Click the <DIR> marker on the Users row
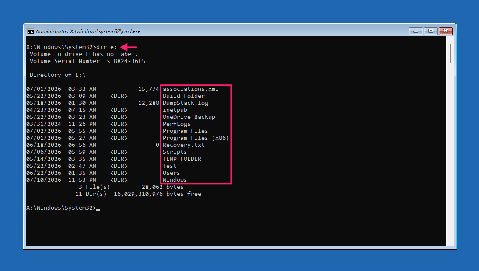Viewport: 479px width, 271px height. (x=119, y=174)
